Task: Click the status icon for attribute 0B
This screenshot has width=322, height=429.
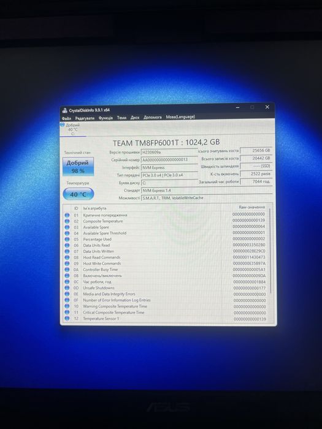Action: click(67, 276)
